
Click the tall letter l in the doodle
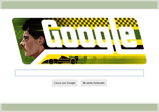[x=113, y=35]
